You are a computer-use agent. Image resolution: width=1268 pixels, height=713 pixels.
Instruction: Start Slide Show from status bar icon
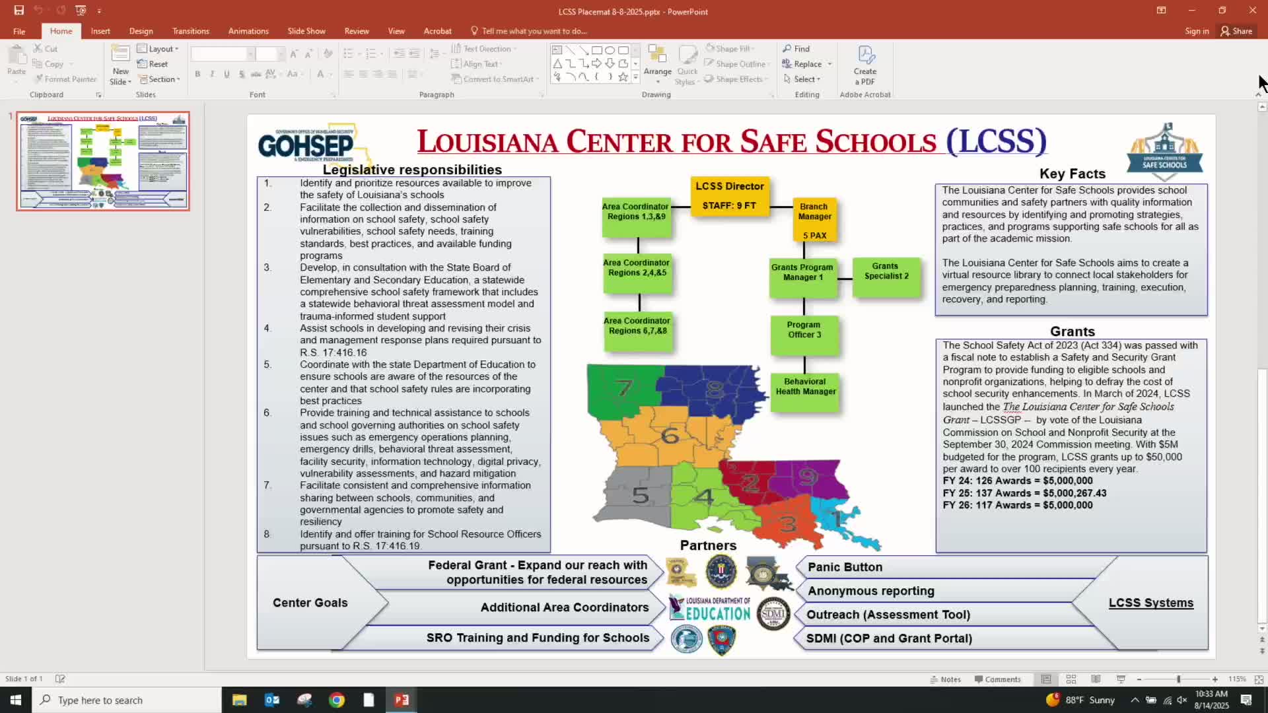(1121, 679)
